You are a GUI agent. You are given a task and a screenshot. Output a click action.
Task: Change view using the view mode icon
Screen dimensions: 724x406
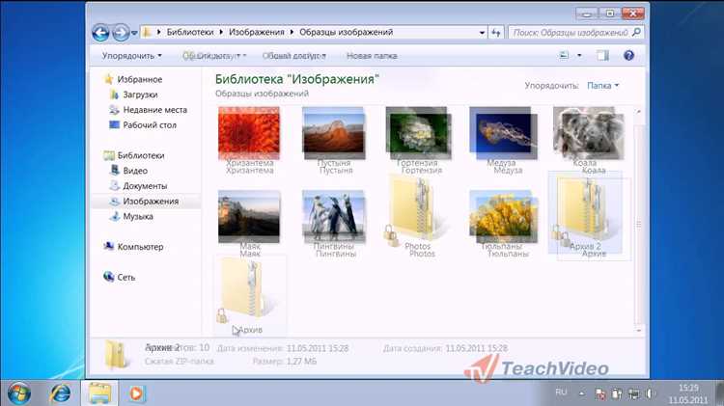tap(564, 55)
